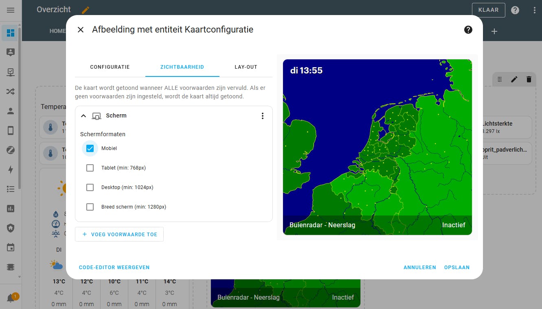Open the top-right dashboard overflow menu
This screenshot has height=309, width=542.
point(535,10)
